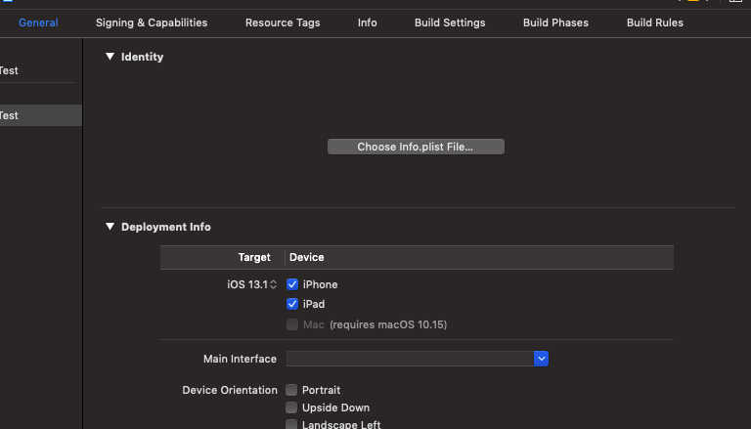Collapse the Identity section triangle
This screenshot has width=751, height=429.
click(x=110, y=57)
